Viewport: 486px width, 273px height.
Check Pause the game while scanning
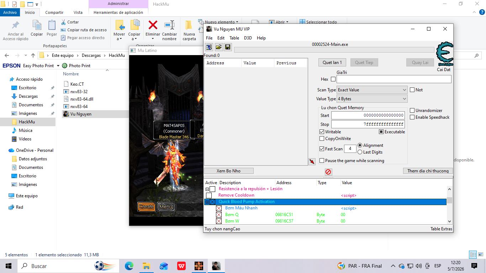pyautogui.click(x=322, y=161)
